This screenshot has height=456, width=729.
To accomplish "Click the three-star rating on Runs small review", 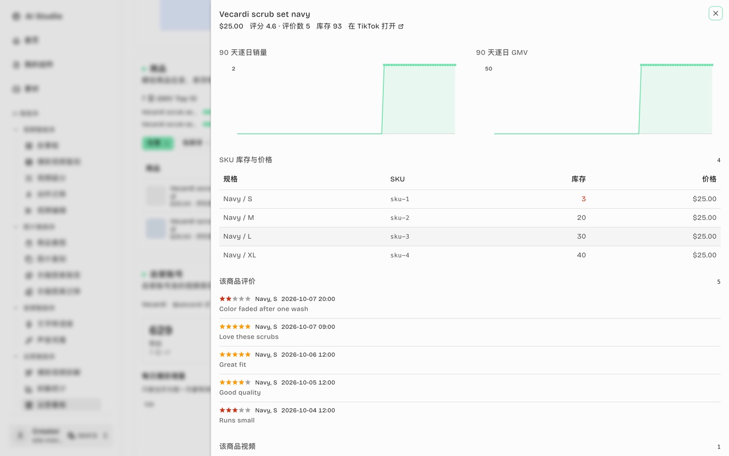I will pos(235,410).
